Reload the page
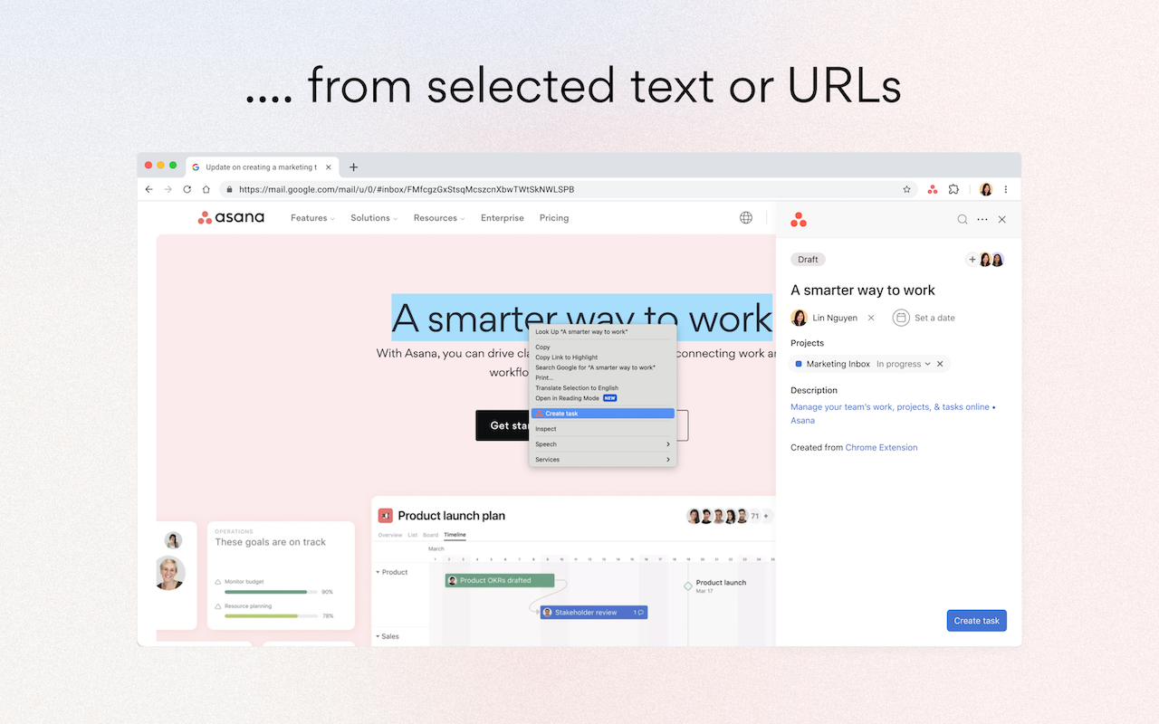This screenshot has height=724, width=1159. pos(187,189)
